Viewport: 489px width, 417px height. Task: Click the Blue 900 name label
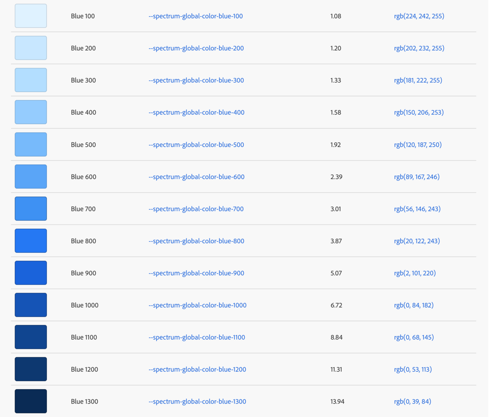pos(84,273)
